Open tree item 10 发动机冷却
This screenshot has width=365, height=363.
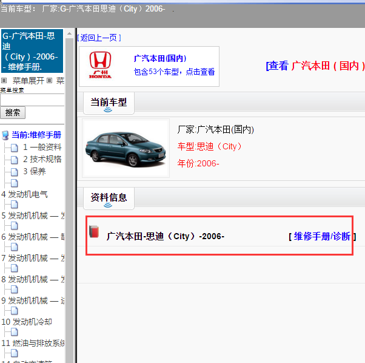point(27,322)
